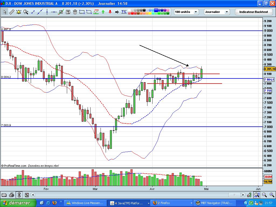Click the yellow 8 201,18 price label

pyautogui.click(x=270, y=69)
